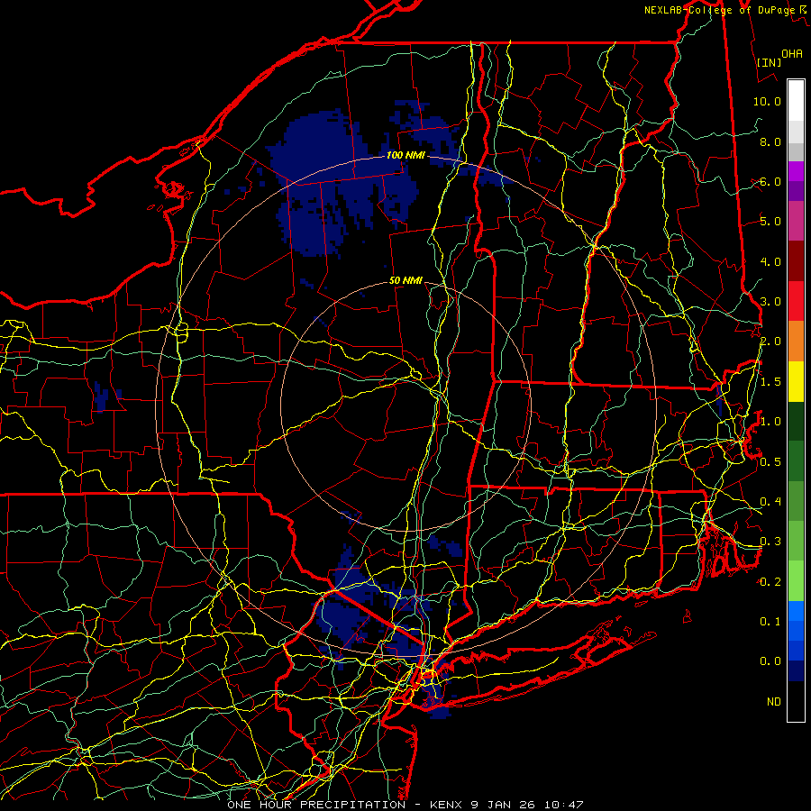Click the KENX radar site identifier
The height and width of the screenshot is (811, 811).
click(x=447, y=805)
